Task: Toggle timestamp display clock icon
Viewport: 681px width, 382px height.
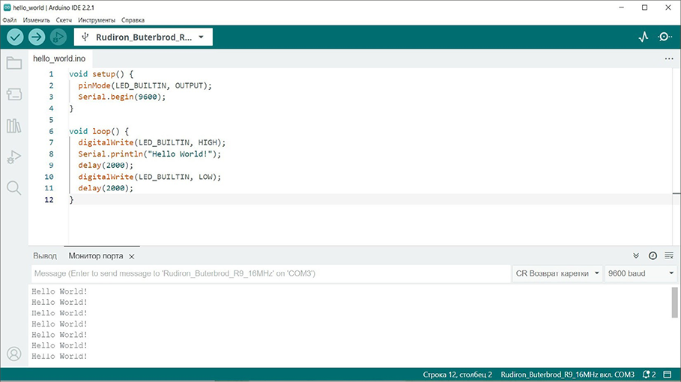Action: pos(653,255)
